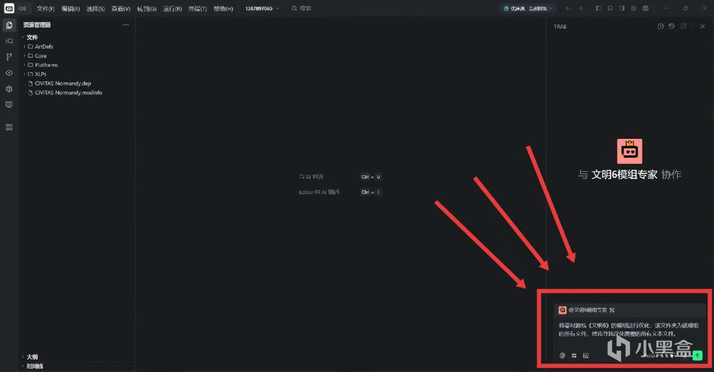Viewport: 714px width, 372px height.
Task: Open chat history in TRAE panel
Action: (x=672, y=26)
